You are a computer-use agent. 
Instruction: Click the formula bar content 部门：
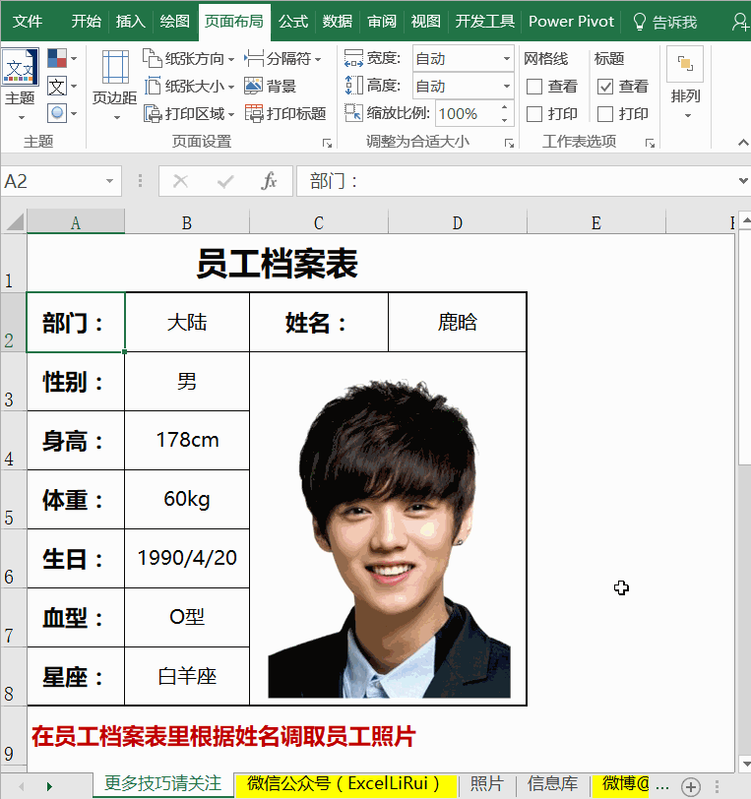[334, 181]
